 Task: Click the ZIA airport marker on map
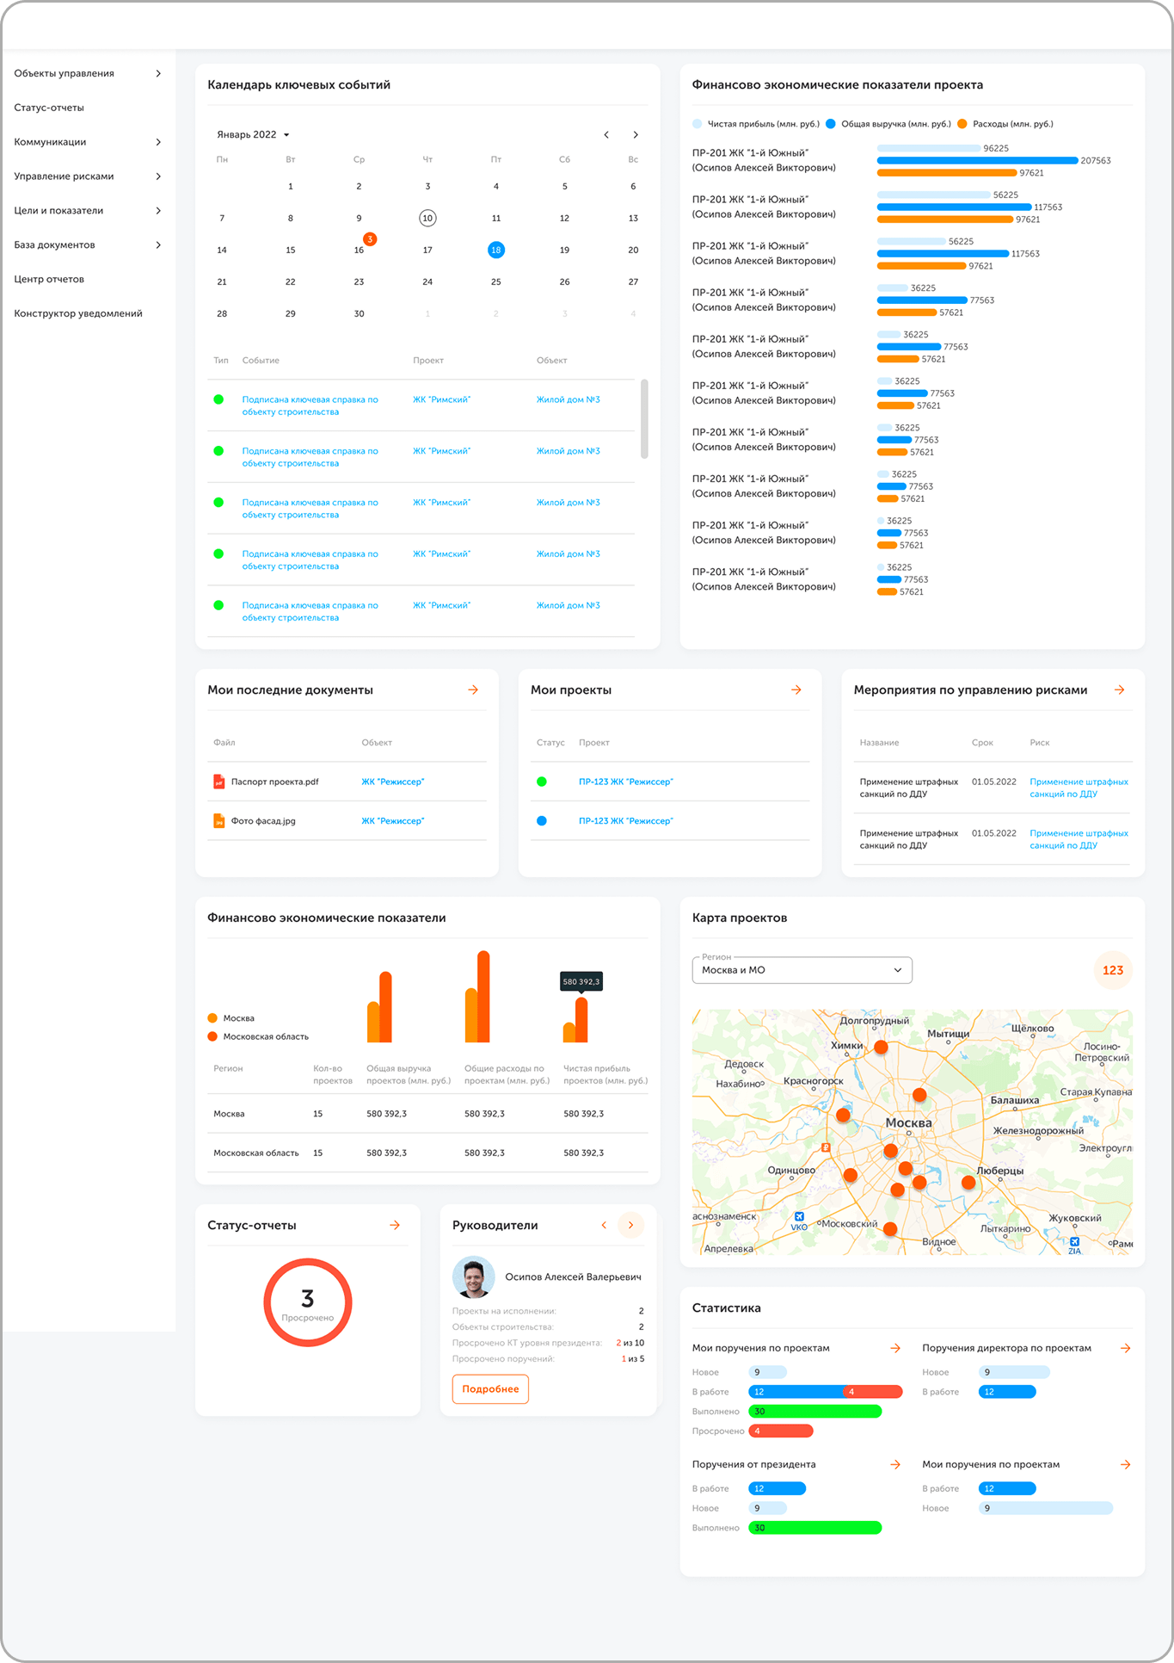[x=1075, y=1241]
